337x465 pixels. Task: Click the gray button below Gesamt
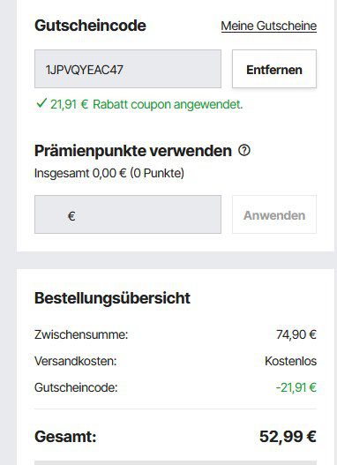(x=176, y=462)
